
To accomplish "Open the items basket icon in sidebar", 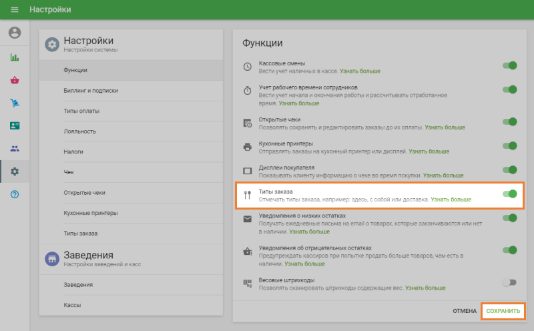I will tap(15, 80).
